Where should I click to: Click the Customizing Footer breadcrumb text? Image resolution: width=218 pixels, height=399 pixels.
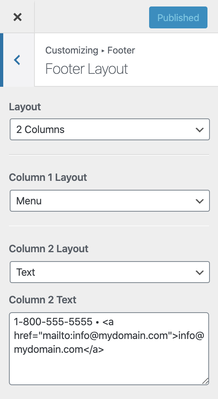(x=90, y=50)
